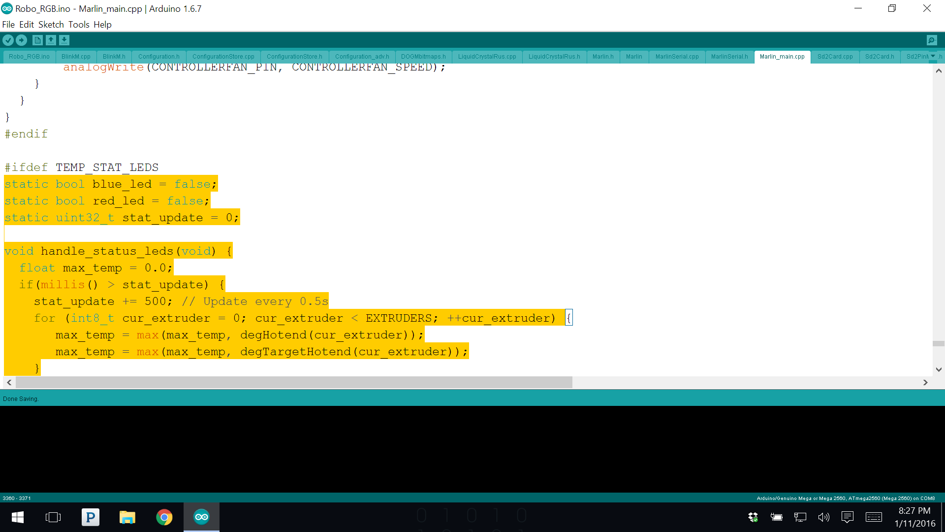945x532 pixels.
Task: Switch to the Configuration.h tab
Action: pyautogui.click(x=159, y=57)
